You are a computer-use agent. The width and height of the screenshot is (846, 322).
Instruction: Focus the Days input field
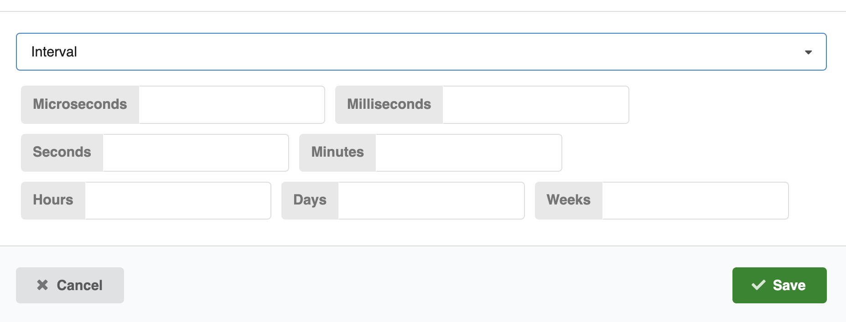point(431,201)
